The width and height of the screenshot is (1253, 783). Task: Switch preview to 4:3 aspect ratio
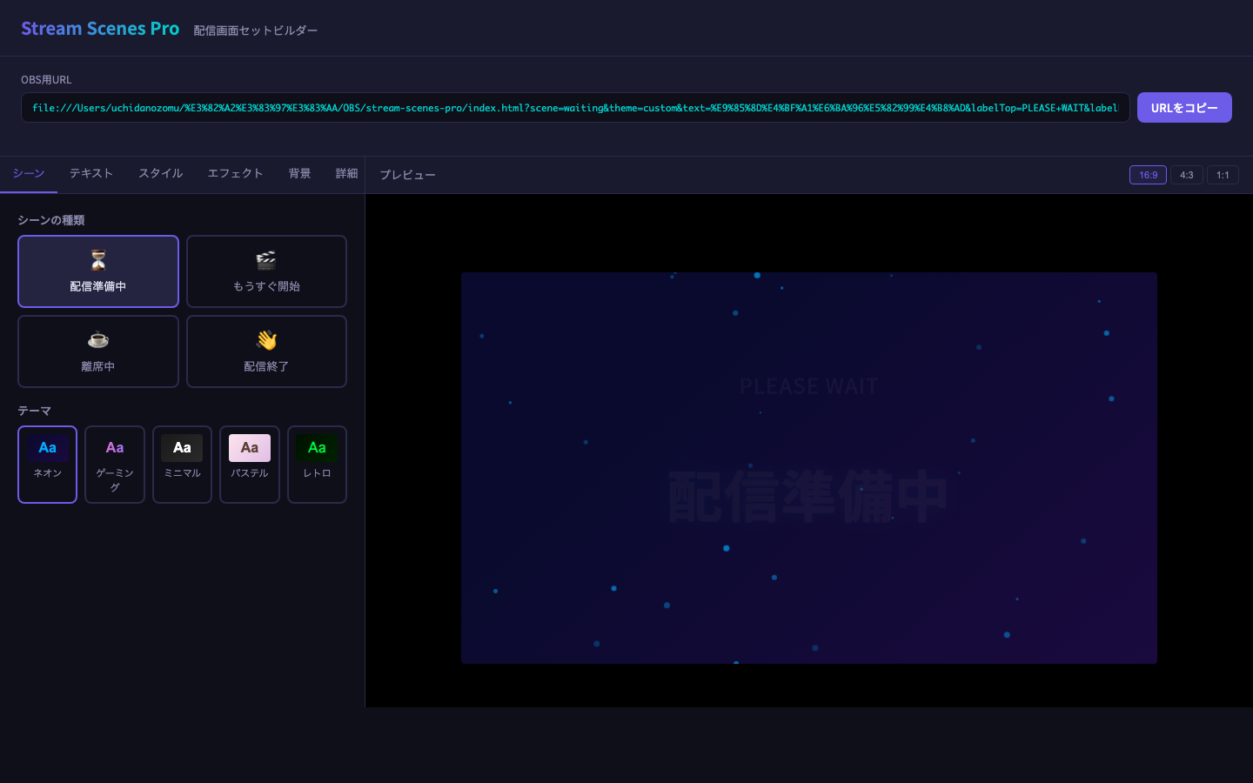pos(1187,175)
